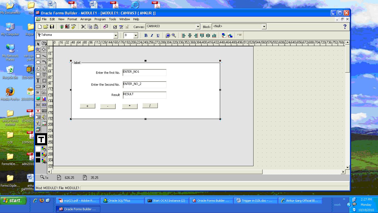Select the Rectangle tool from the palette
The height and width of the screenshot is (213, 378).
coord(38,56)
